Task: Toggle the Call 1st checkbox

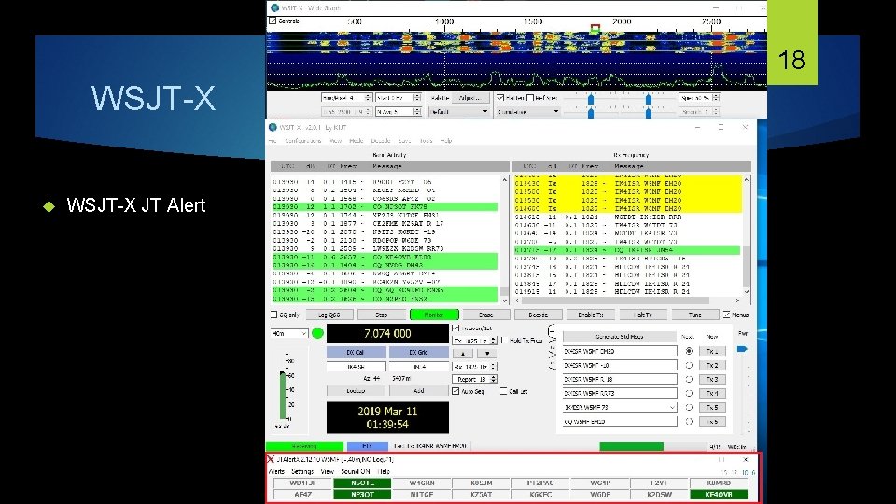Action: coord(503,391)
